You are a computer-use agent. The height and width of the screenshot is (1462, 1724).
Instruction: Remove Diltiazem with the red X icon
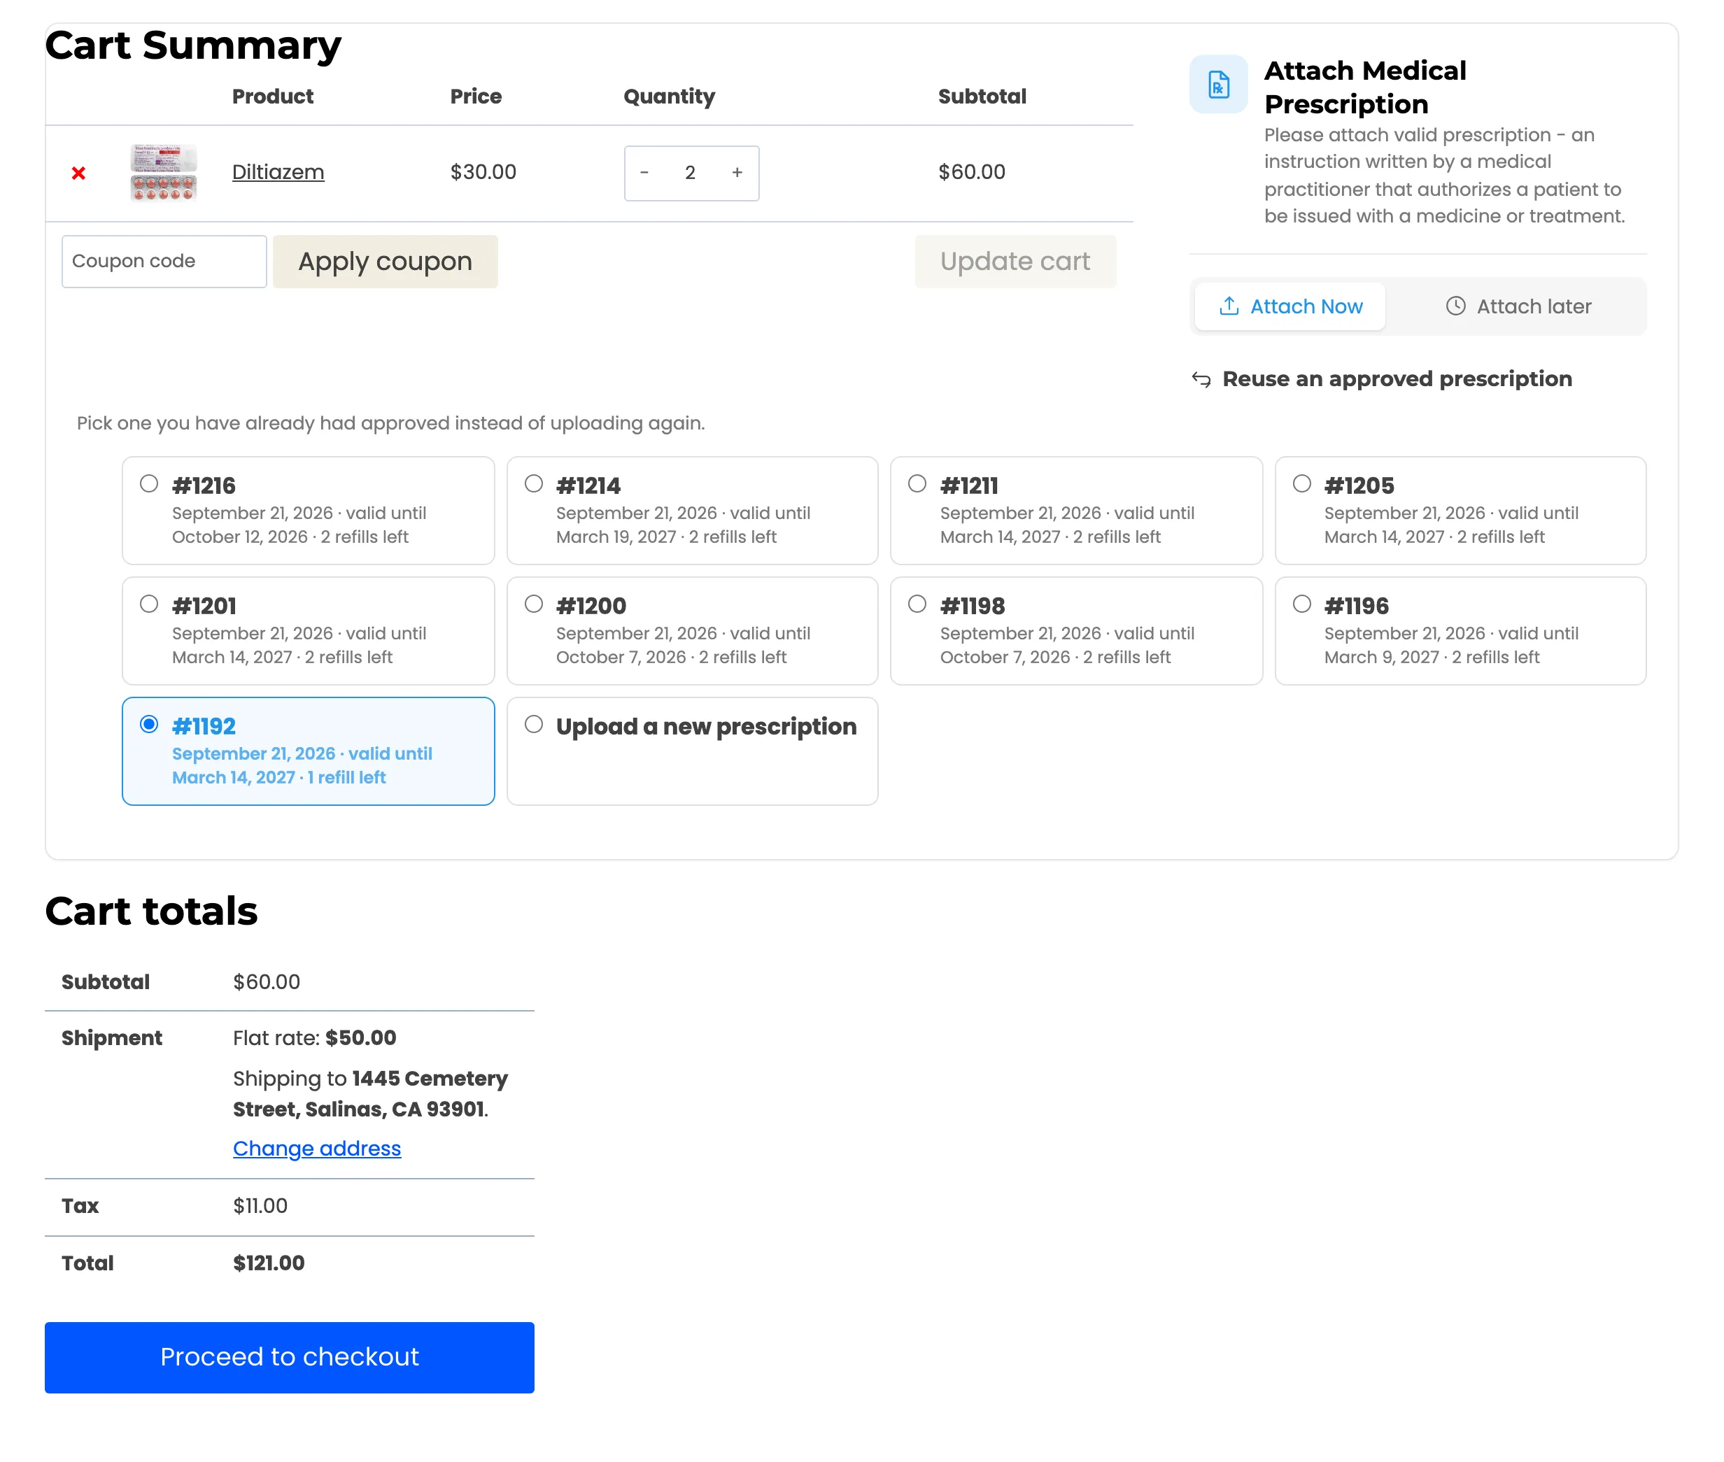(79, 172)
